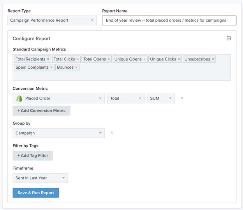This screenshot has height=210, width=243.
Task: Remove the Unique Clicks metric tag
Action: pos(179,59)
